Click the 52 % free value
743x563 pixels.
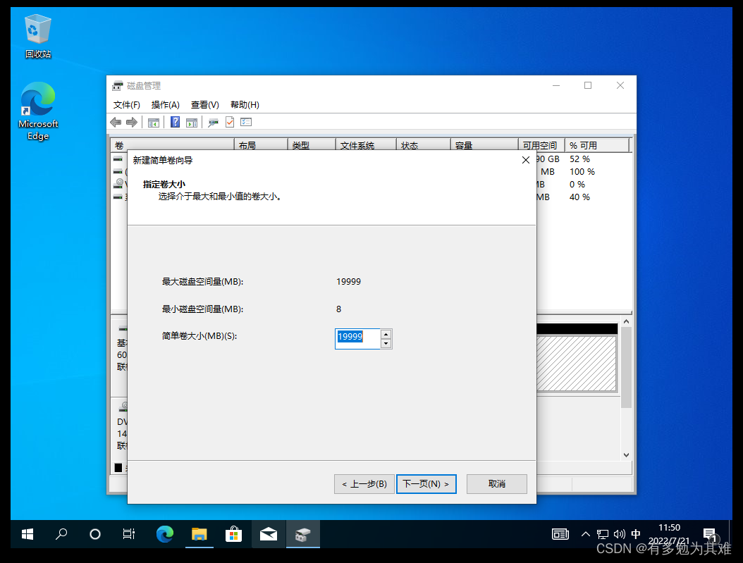click(579, 159)
